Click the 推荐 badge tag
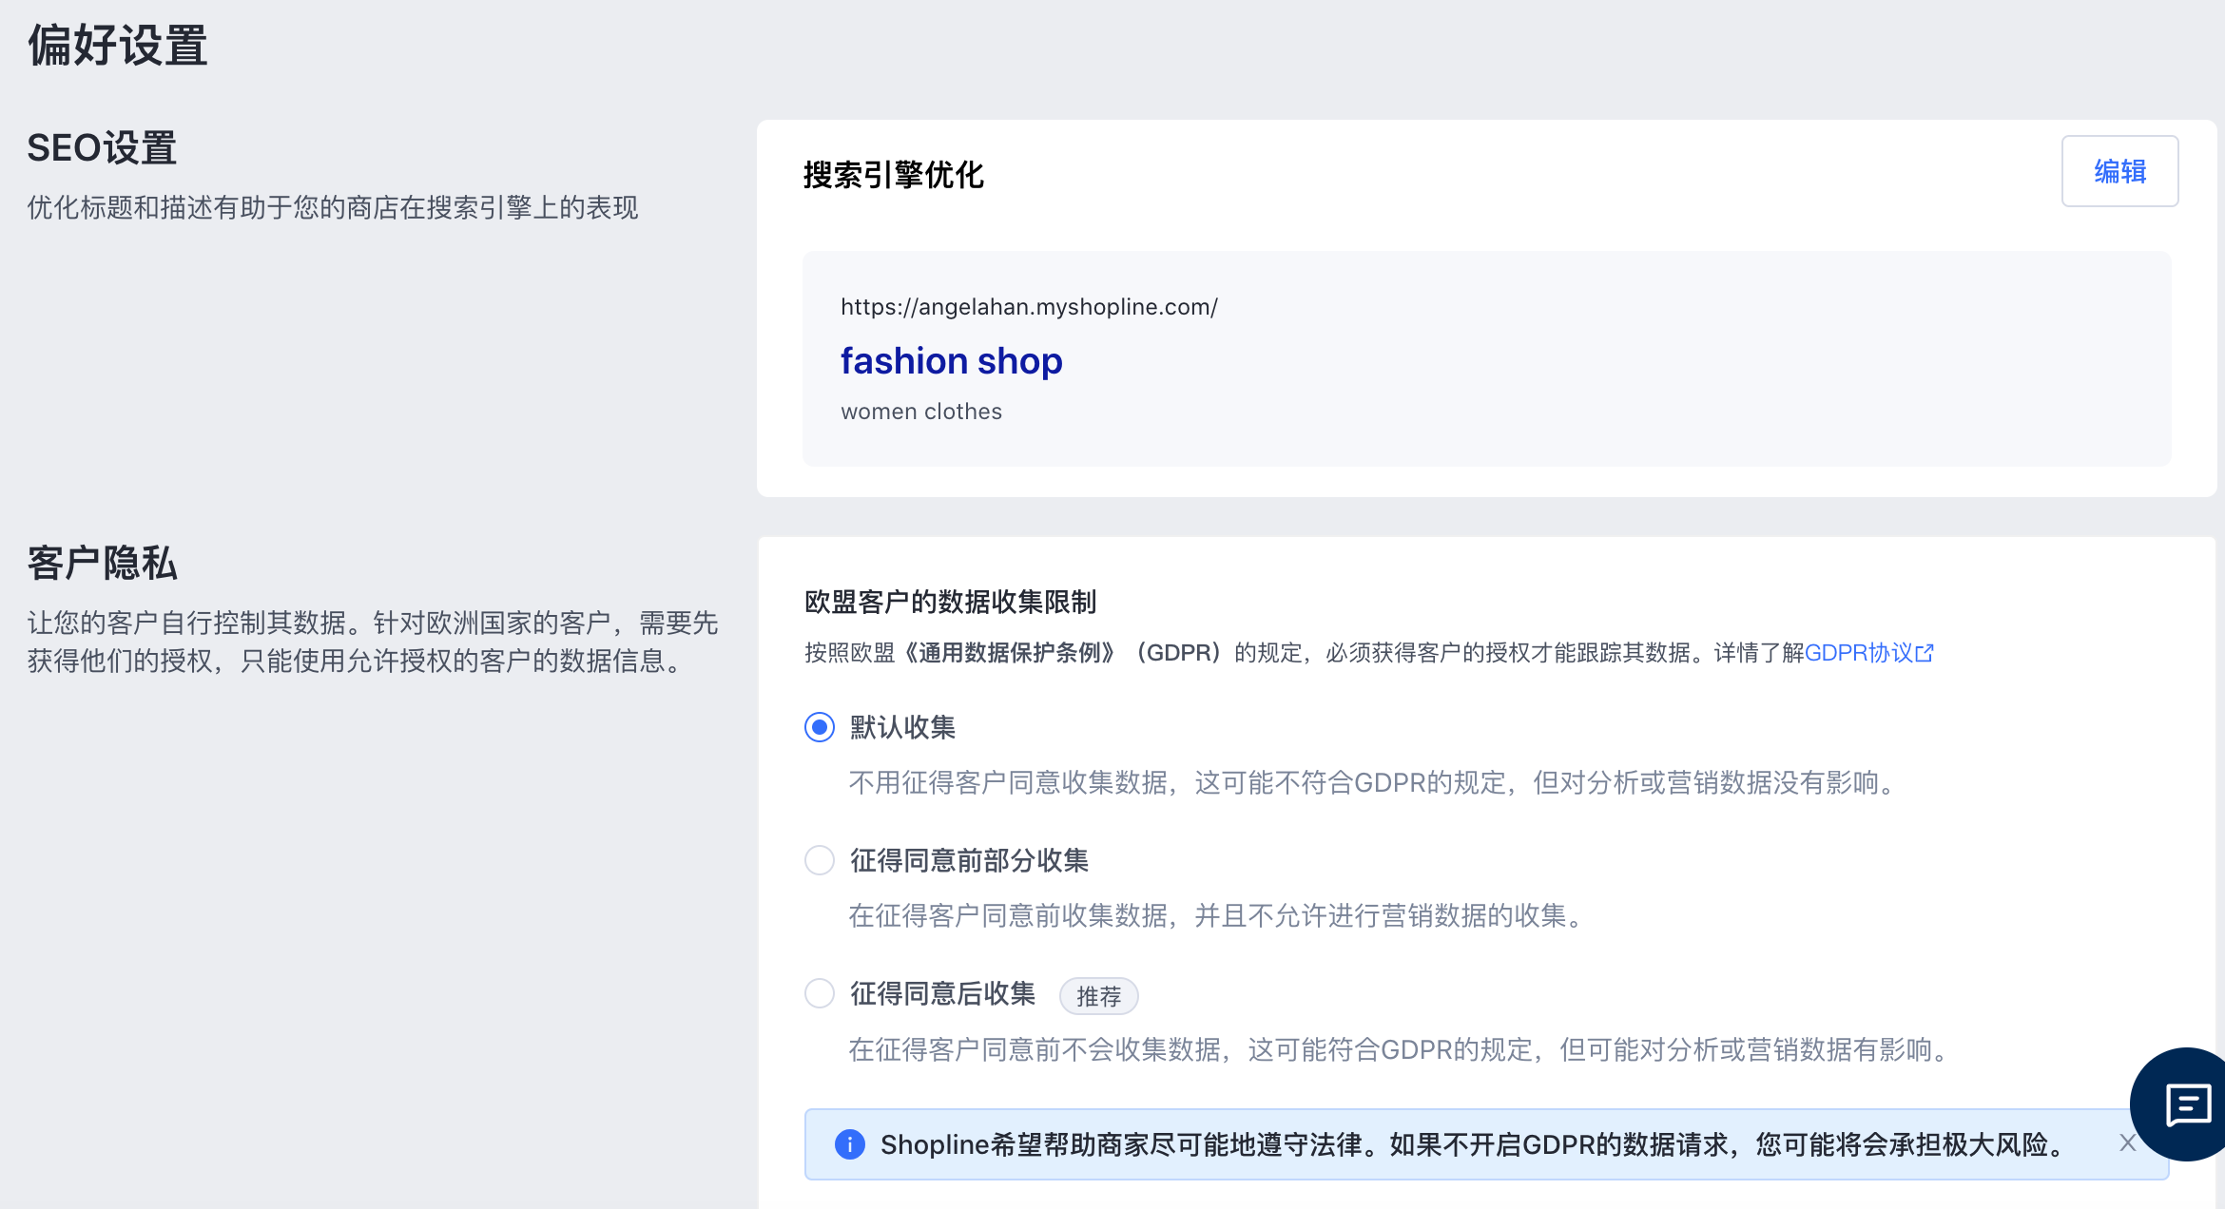 click(x=1098, y=996)
